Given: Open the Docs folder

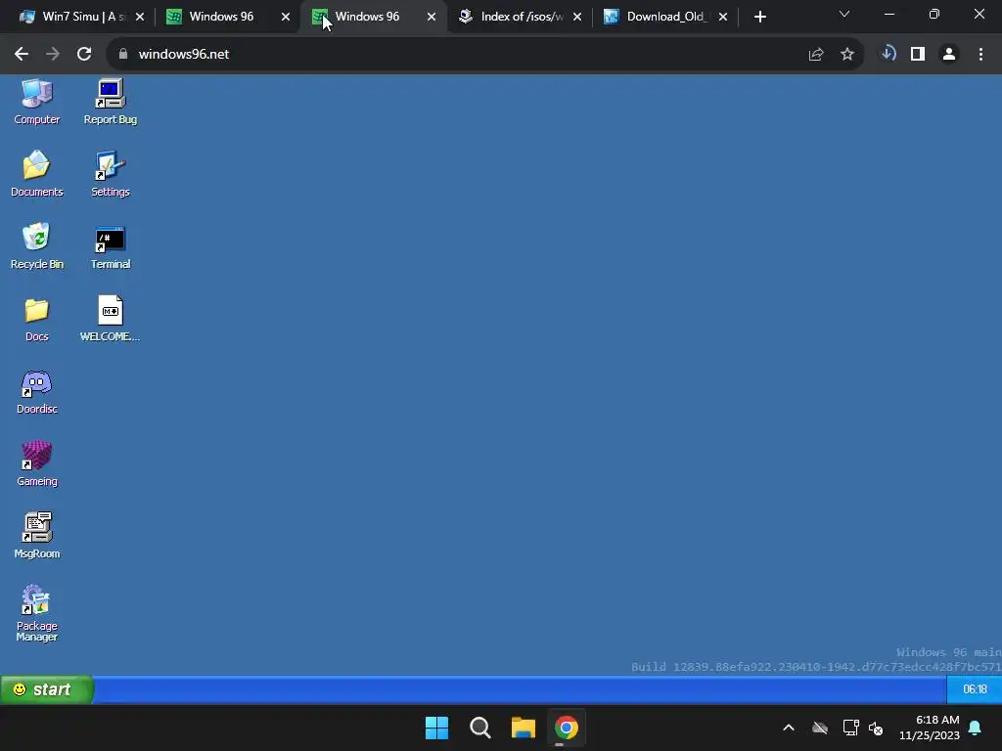Looking at the screenshot, I should (x=36, y=319).
